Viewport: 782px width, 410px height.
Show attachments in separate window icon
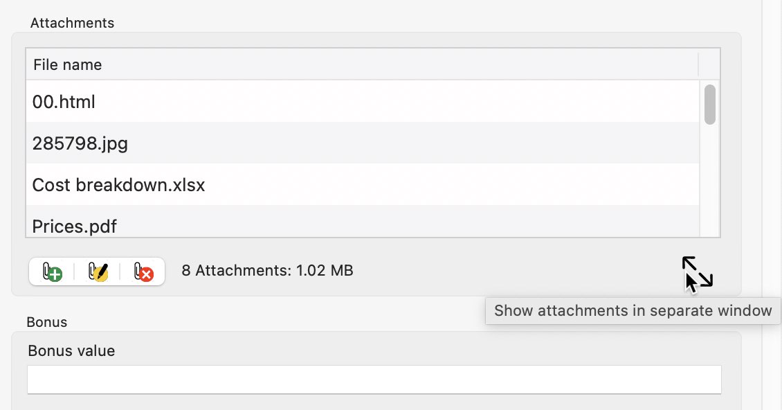(x=697, y=271)
